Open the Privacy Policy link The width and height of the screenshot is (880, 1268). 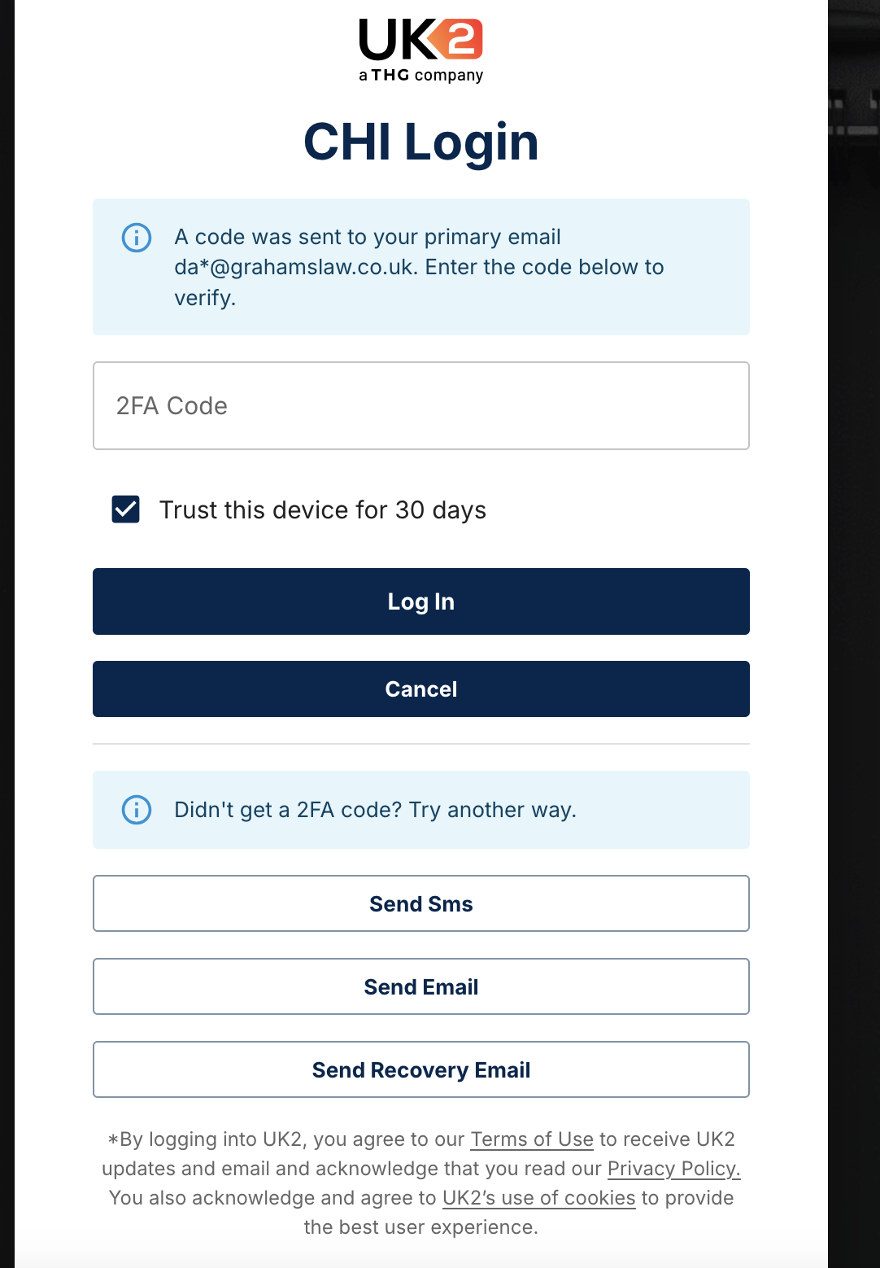[x=673, y=1169]
